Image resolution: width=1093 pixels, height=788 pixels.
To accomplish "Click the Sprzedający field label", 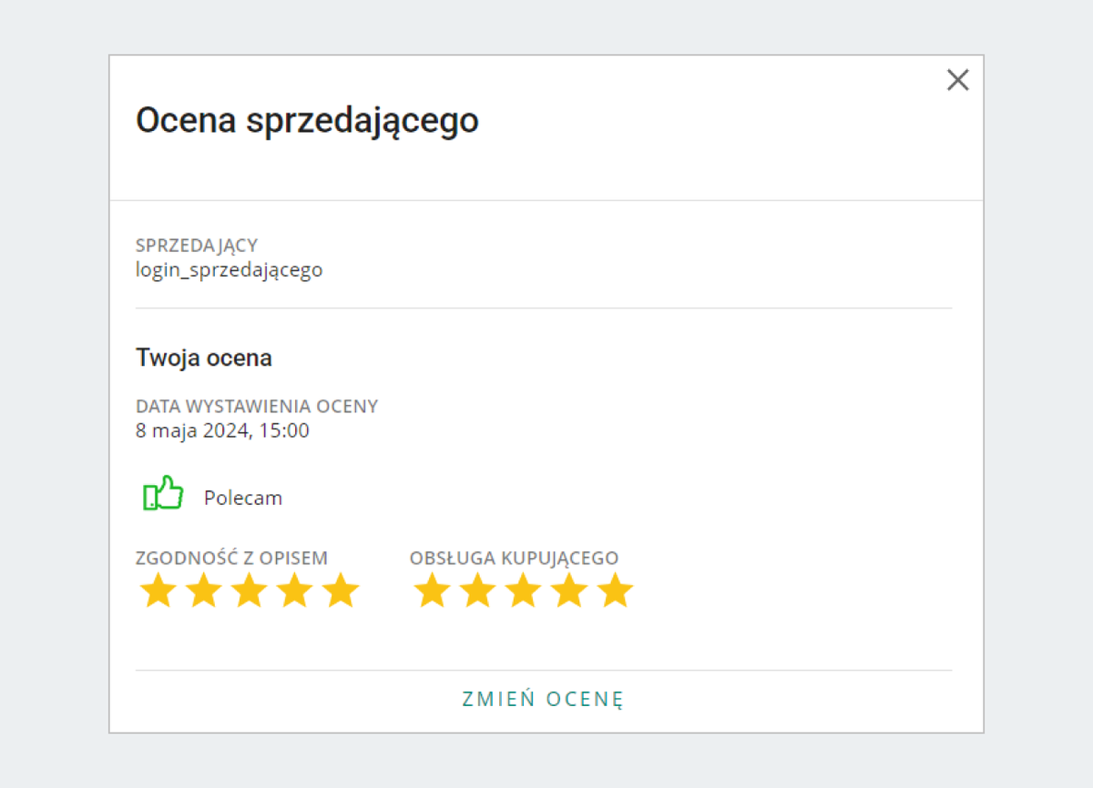I will click(197, 245).
